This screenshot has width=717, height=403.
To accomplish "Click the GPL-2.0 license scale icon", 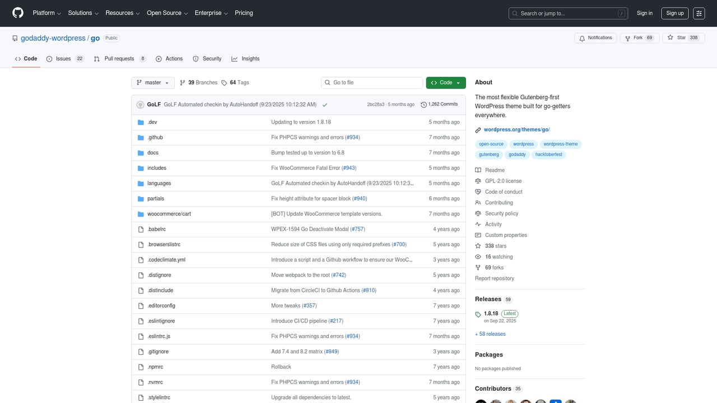I will point(479,181).
